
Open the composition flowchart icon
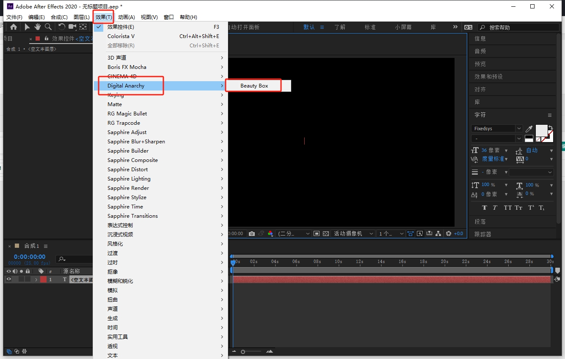point(438,233)
